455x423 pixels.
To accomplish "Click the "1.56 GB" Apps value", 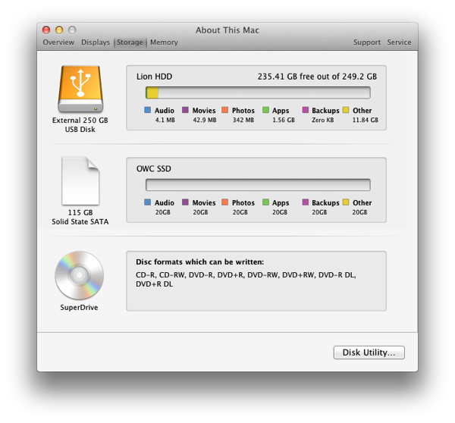I will click(284, 120).
